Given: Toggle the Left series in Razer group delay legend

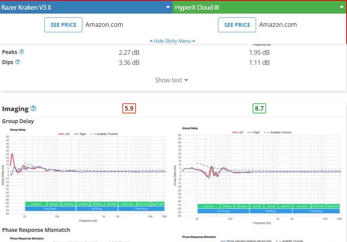Looking at the screenshot, I should (64, 134).
